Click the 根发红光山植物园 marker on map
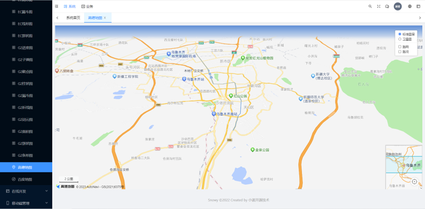The width and height of the screenshot is (425, 209). [243, 58]
